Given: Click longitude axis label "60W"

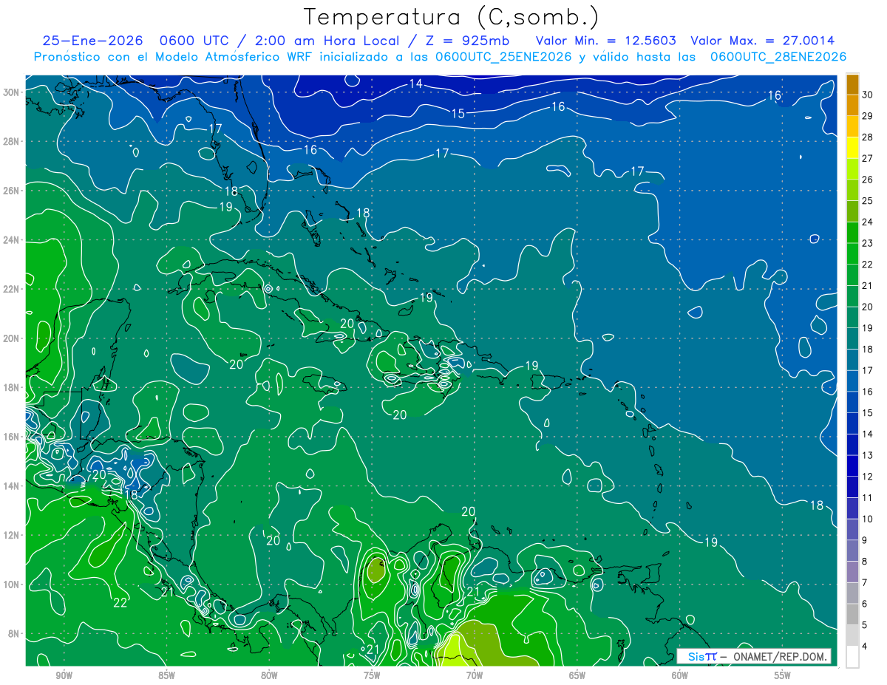Looking at the screenshot, I should click(x=680, y=675).
